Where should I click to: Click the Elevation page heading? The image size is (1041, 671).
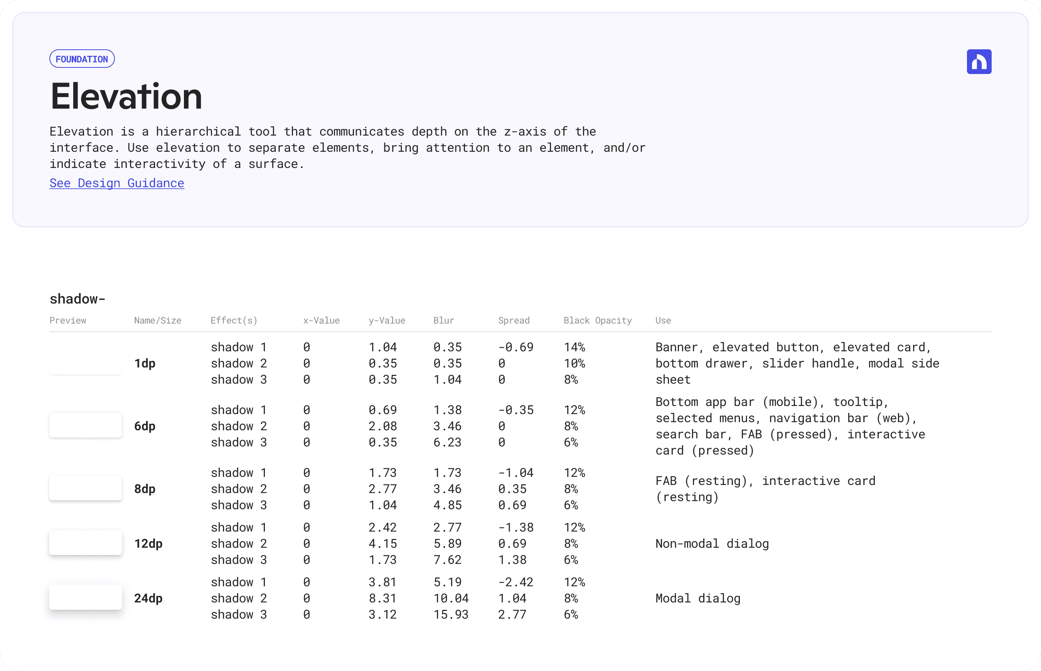126,96
